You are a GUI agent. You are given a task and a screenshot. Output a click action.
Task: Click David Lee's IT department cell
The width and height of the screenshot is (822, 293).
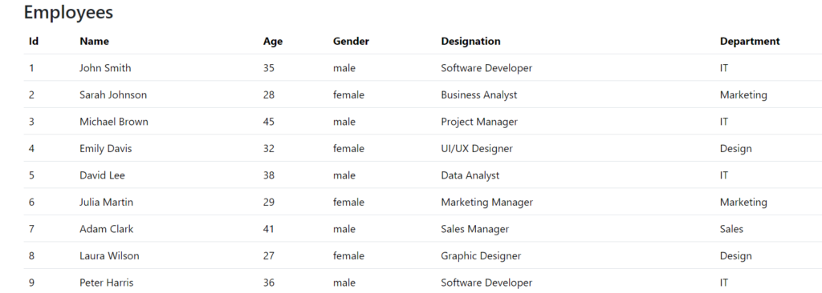tap(724, 175)
